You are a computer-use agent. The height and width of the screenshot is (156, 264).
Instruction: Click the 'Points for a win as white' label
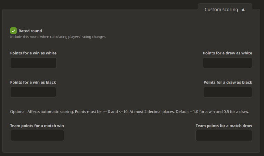33,53
